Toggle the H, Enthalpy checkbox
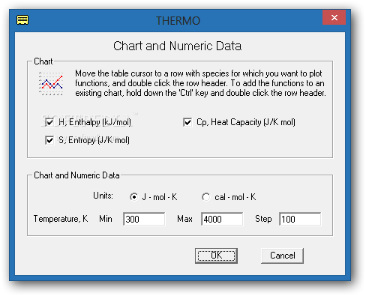The width and height of the screenshot is (366, 296). tap(49, 122)
